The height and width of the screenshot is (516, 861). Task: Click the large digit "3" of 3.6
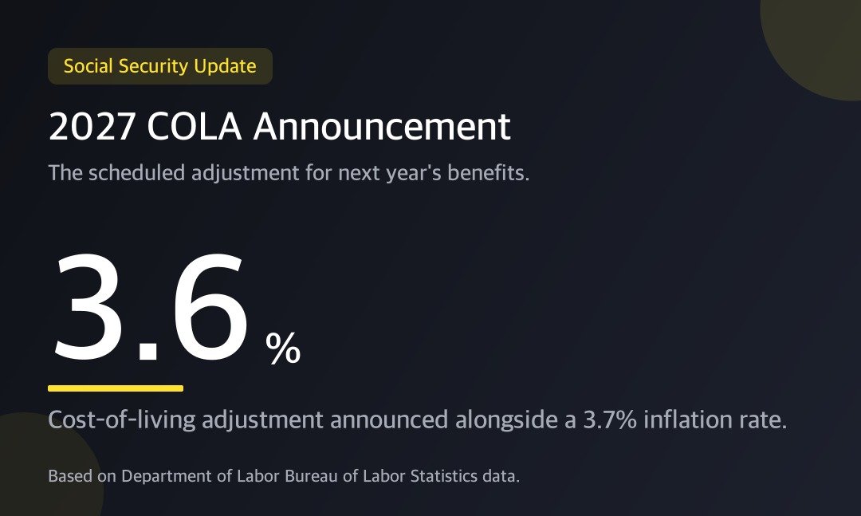point(88,306)
